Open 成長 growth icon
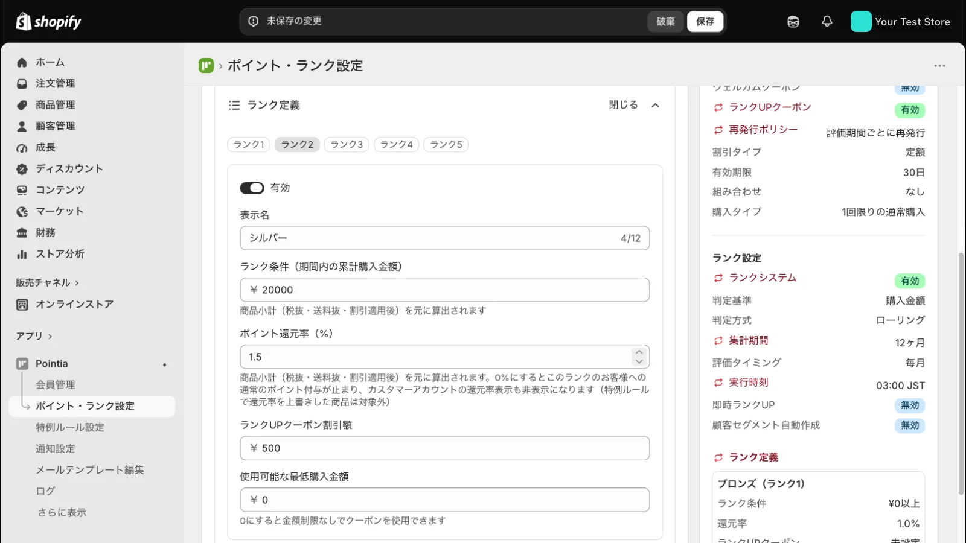This screenshot has height=543, width=966. tap(22, 147)
